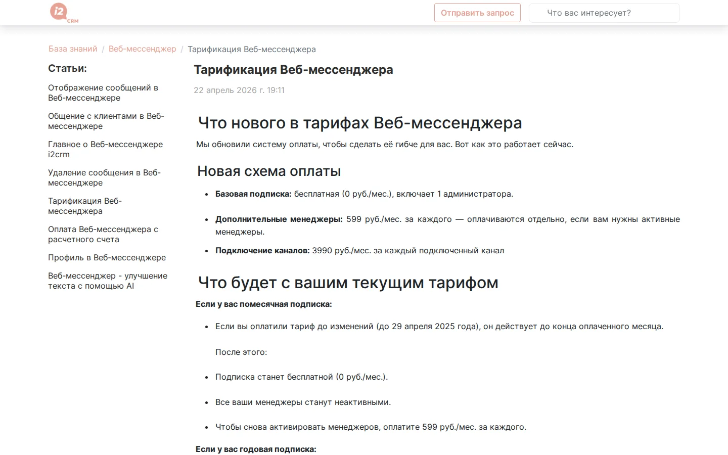728x455 pixels.
Task: Open article 'Оплата Веб-мессенджера с расчетного счета'
Action: pyautogui.click(x=103, y=234)
